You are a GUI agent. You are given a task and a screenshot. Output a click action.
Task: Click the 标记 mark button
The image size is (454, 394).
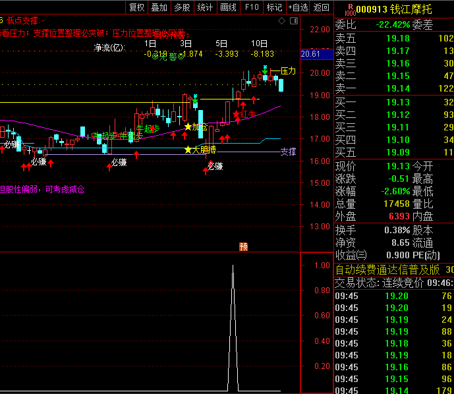pos(274,7)
